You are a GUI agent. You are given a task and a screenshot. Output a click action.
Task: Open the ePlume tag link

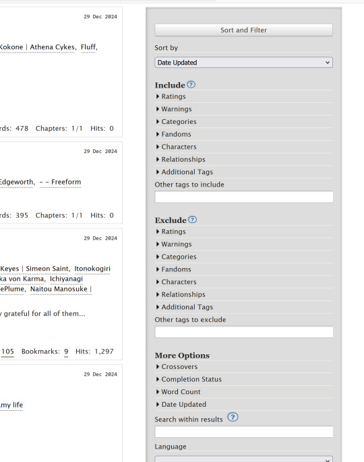[x=12, y=289]
